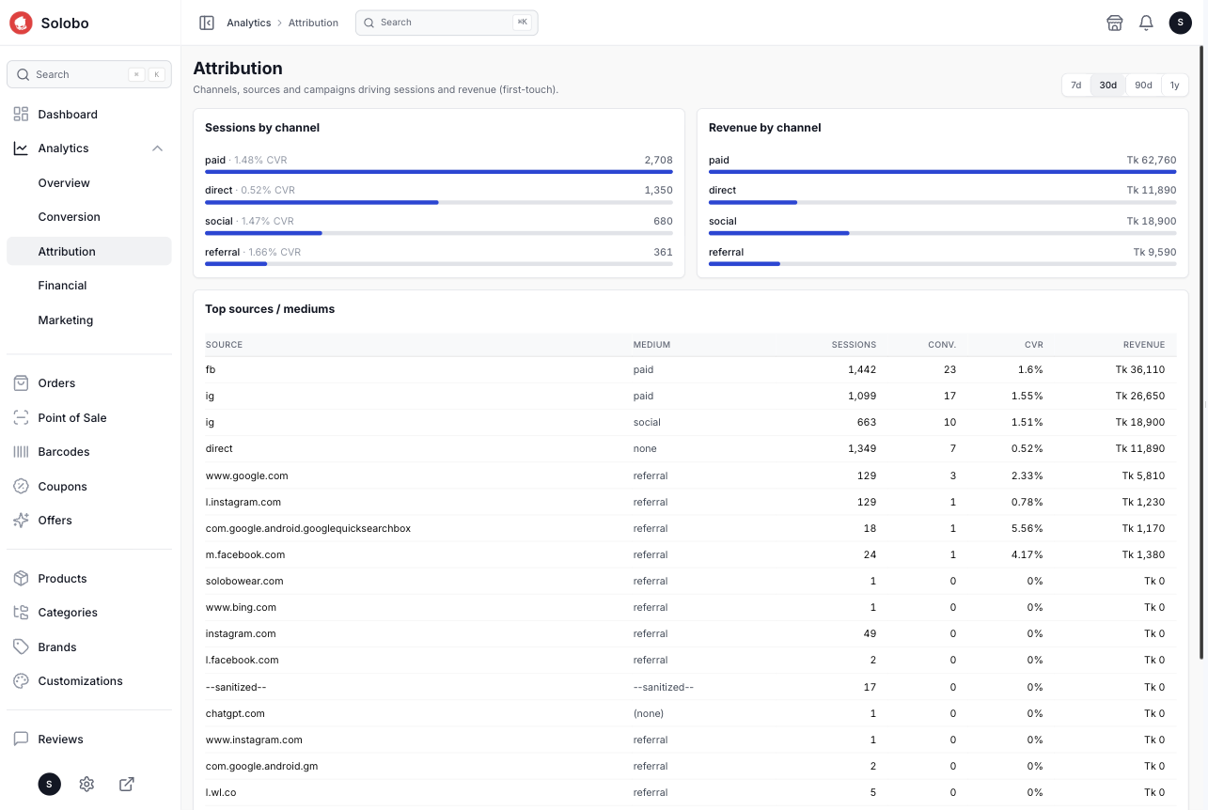
Task: Click the Dashboard grid icon
Action: coord(21,114)
